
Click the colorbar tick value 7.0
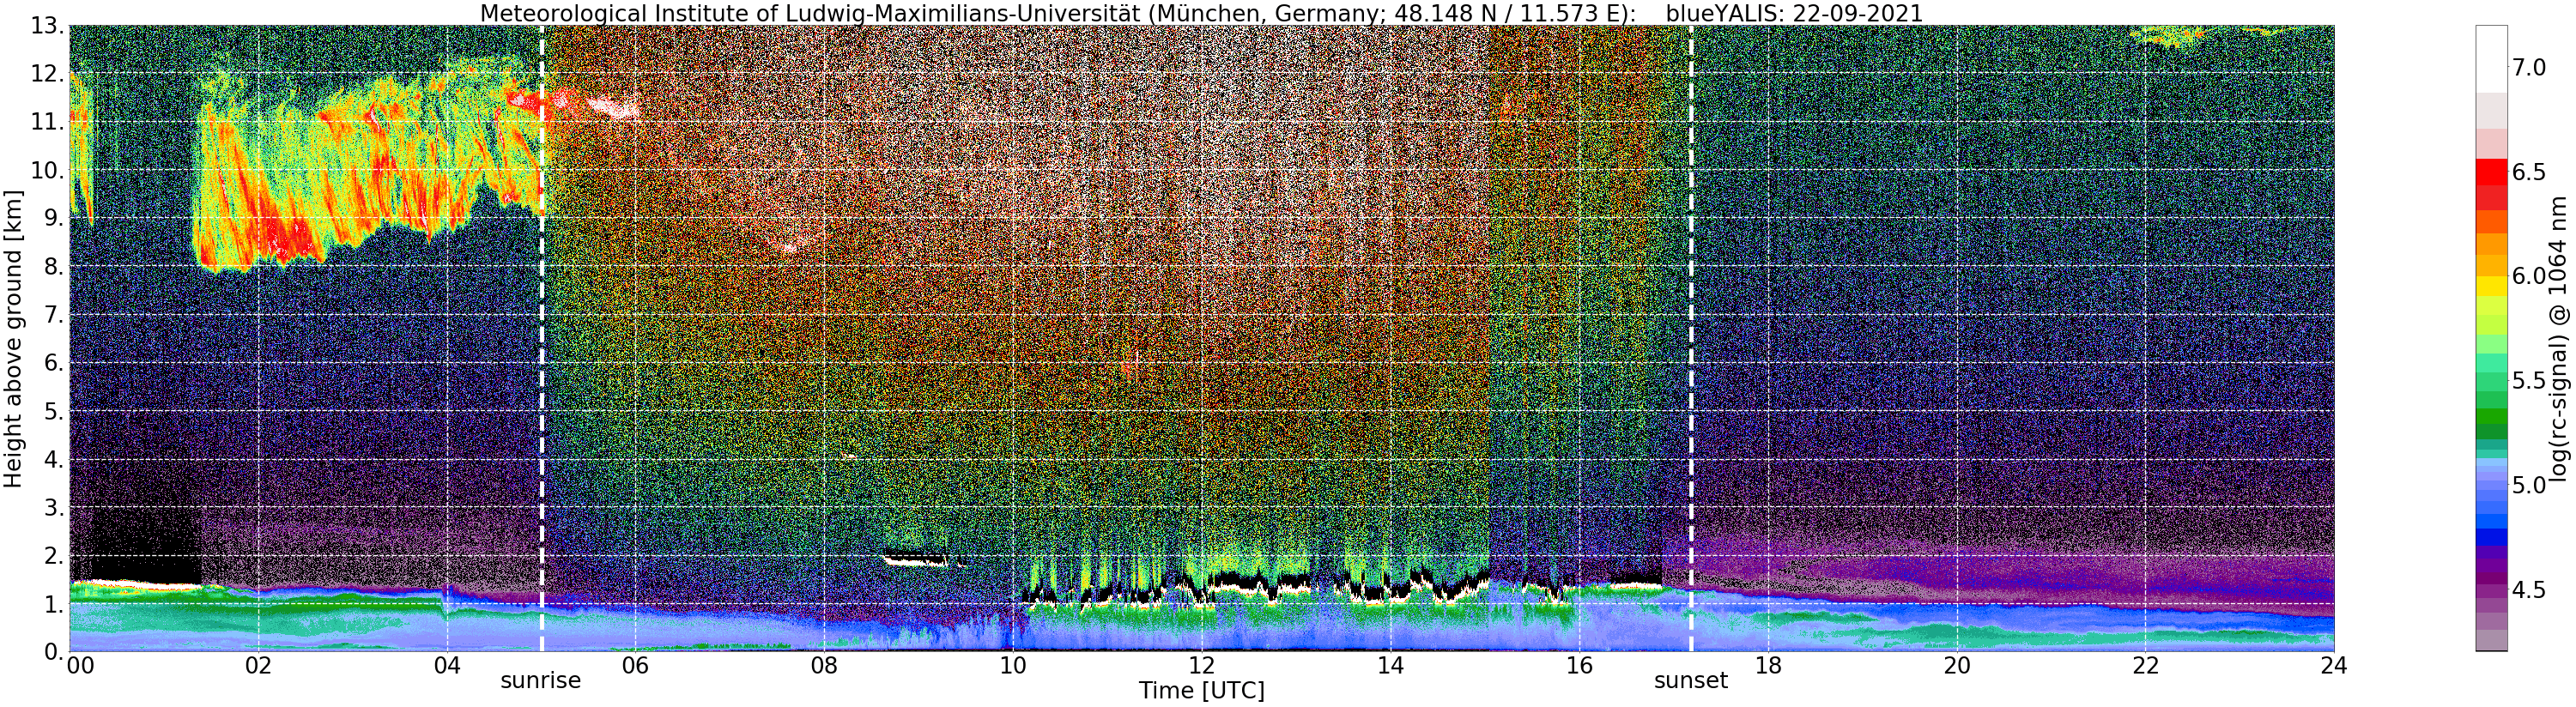[2529, 68]
